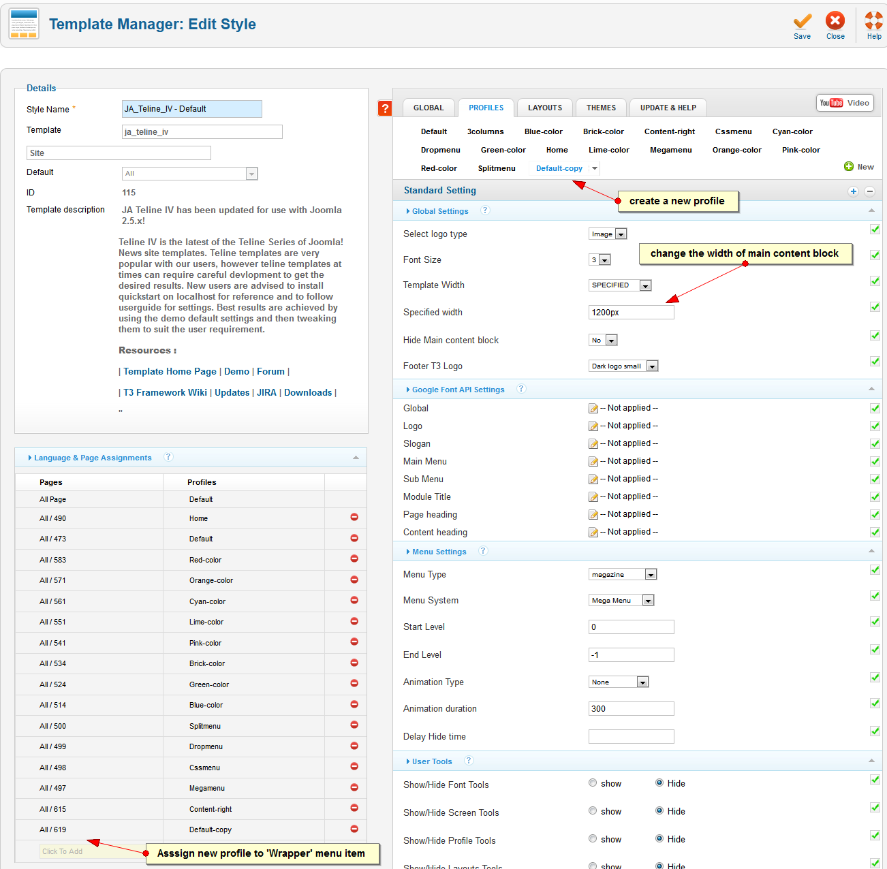Image resolution: width=887 pixels, height=869 pixels.
Task: Switch to the LAYOUTS tab
Action: 545,108
